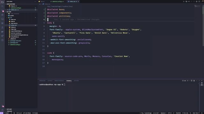Image resolution: width=204 pixels, height=114 pixels.
Task: Open logo.svg in the file tree
Action: 13,29
